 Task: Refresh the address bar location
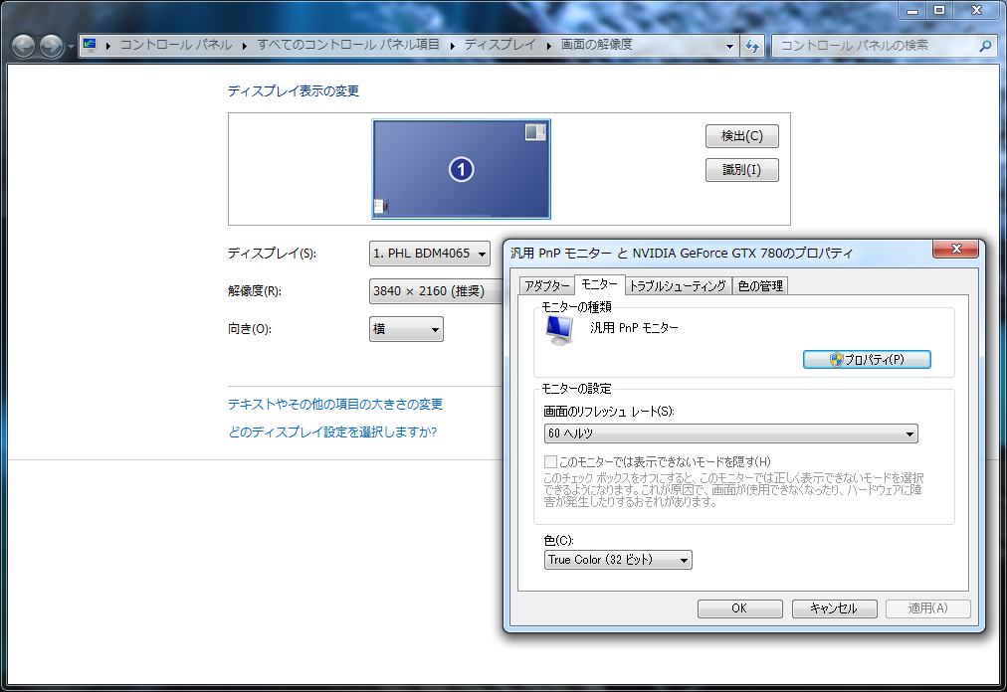click(752, 46)
